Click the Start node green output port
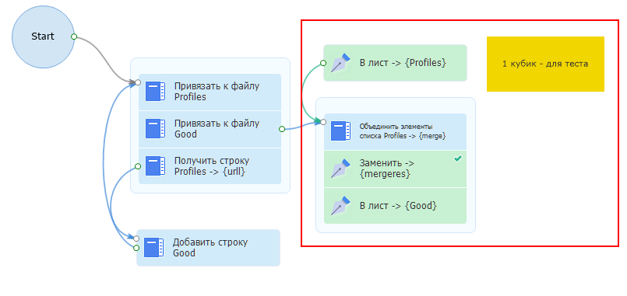Screen dimensions: 627x296 tap(74, 37)
